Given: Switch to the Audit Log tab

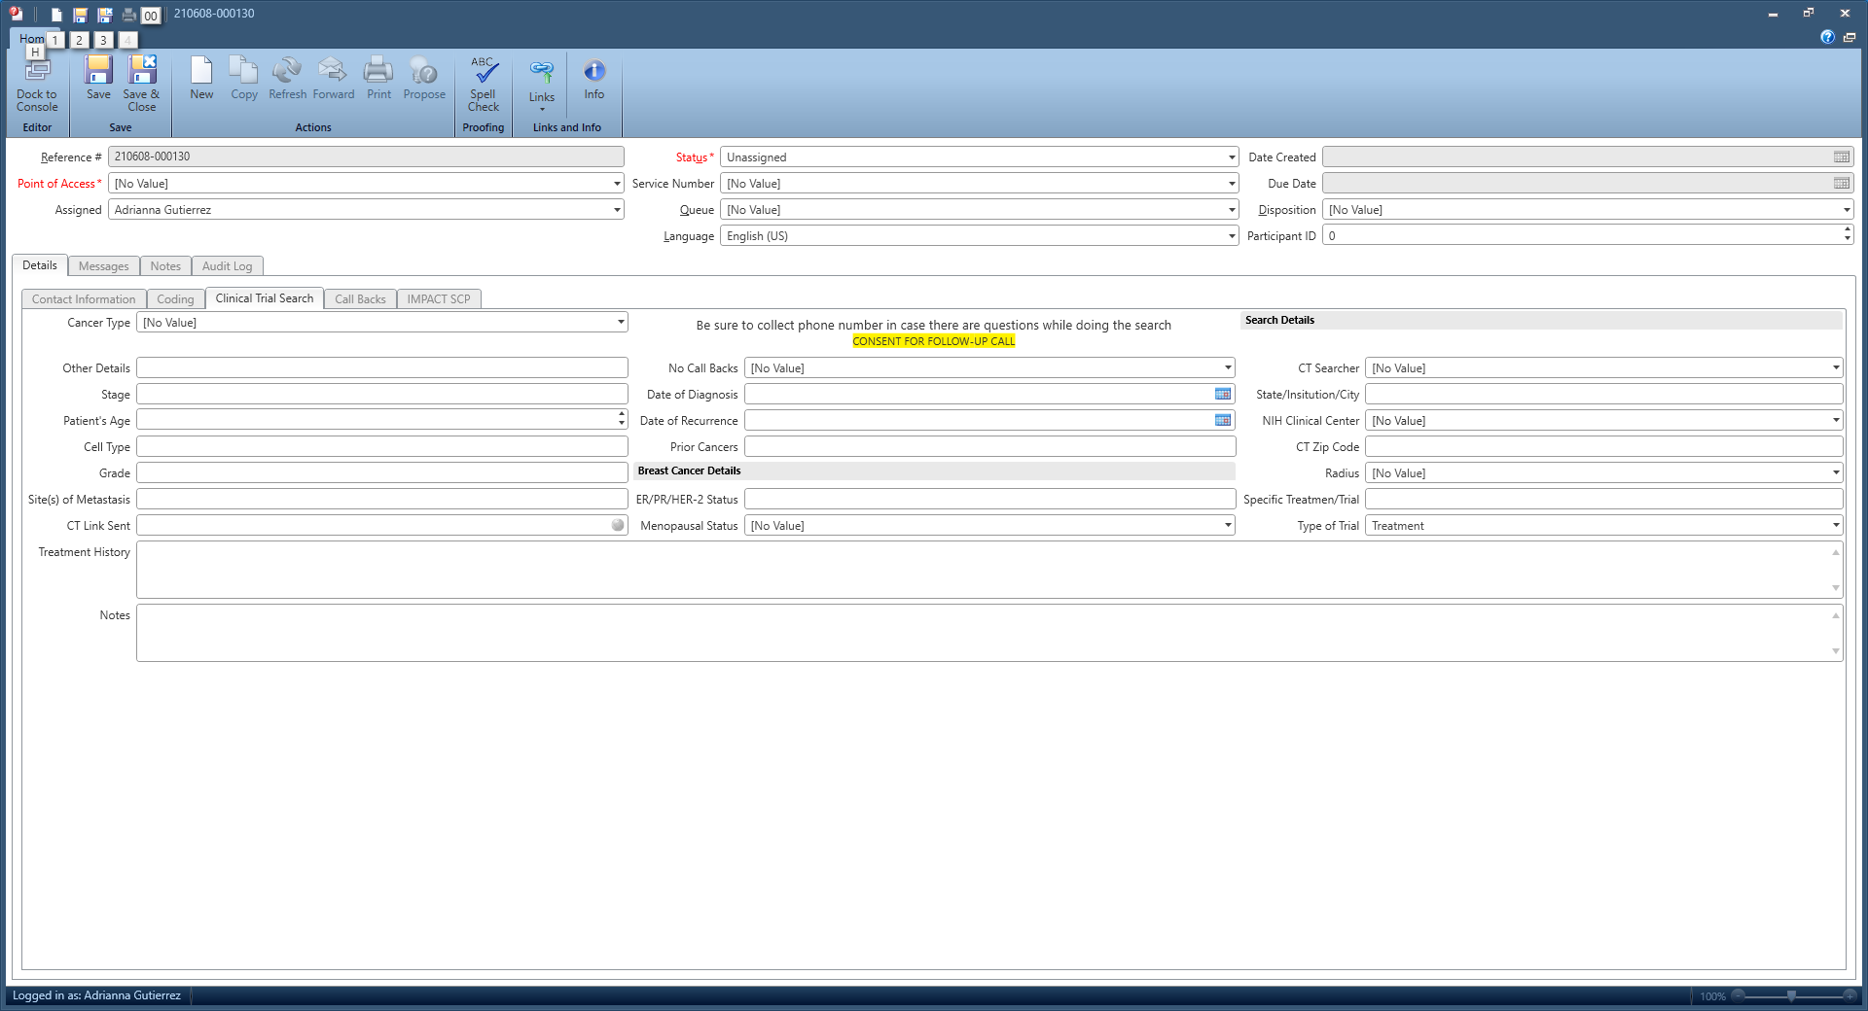Looking at the screenshot, I should click(227, 266).
